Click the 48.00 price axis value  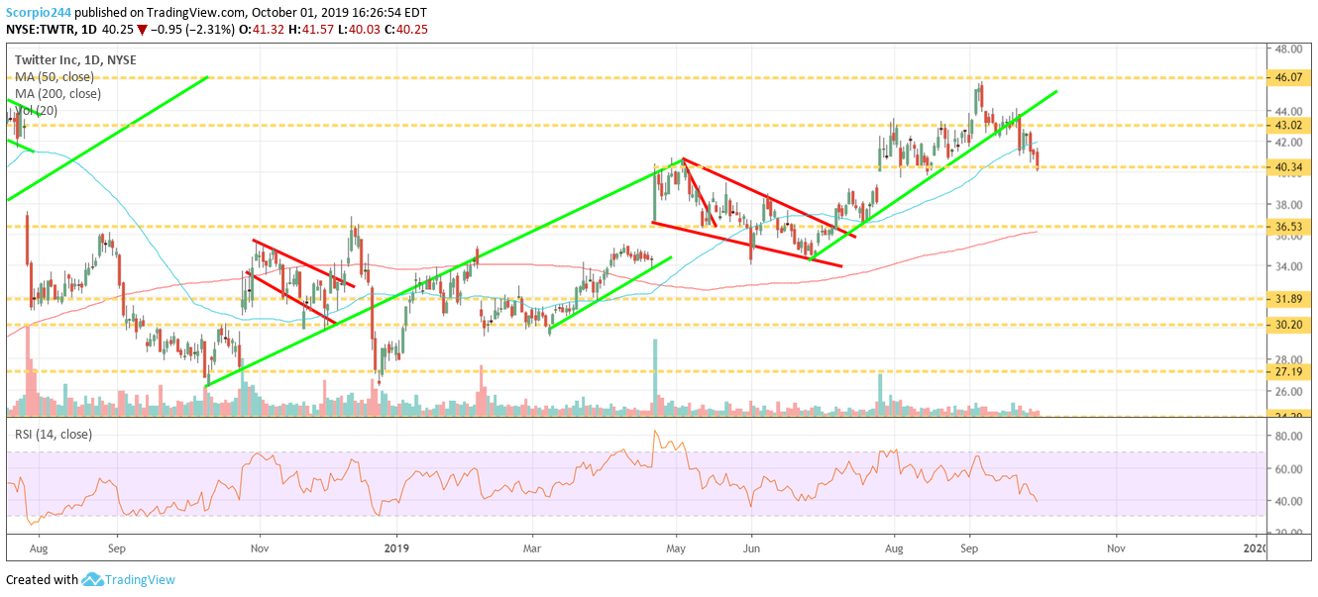[x=1288, y=49]
